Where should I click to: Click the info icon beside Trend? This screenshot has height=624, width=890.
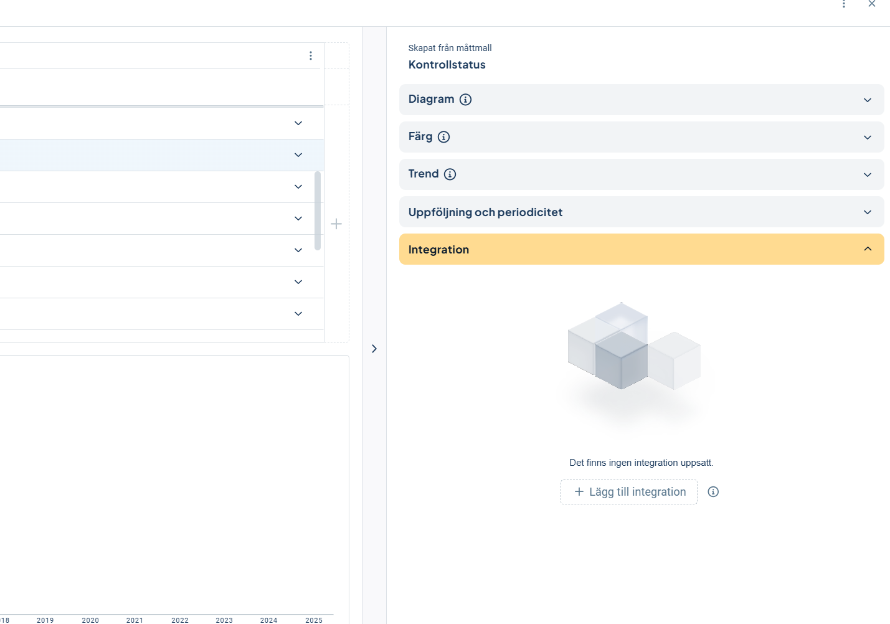[x=450, y=174]
